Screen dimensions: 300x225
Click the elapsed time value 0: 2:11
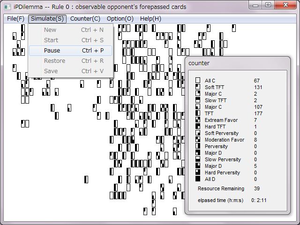(259, 200)
